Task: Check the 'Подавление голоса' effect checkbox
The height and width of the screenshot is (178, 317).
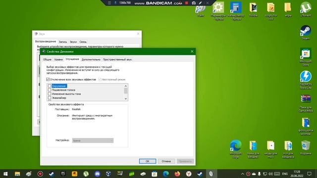Action: click(50, 90)
